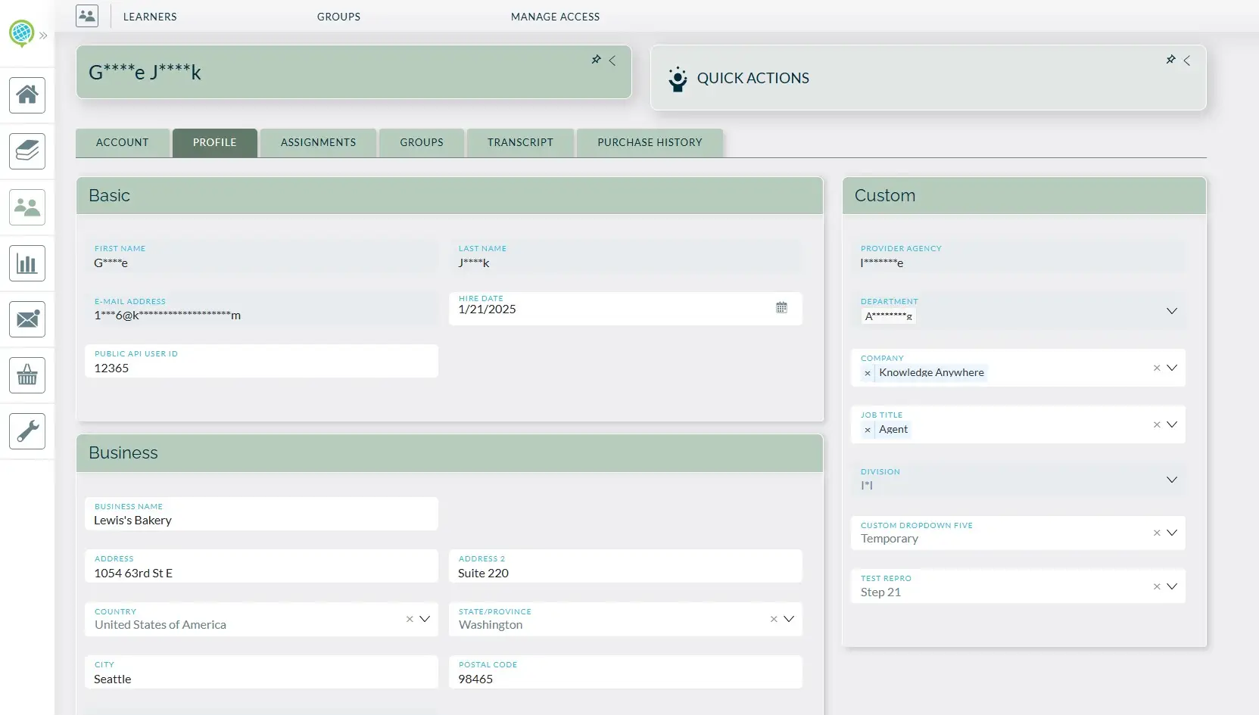Pin the learner name panel
Viewport: 1259px width, 715px height.
pos(596,61)
